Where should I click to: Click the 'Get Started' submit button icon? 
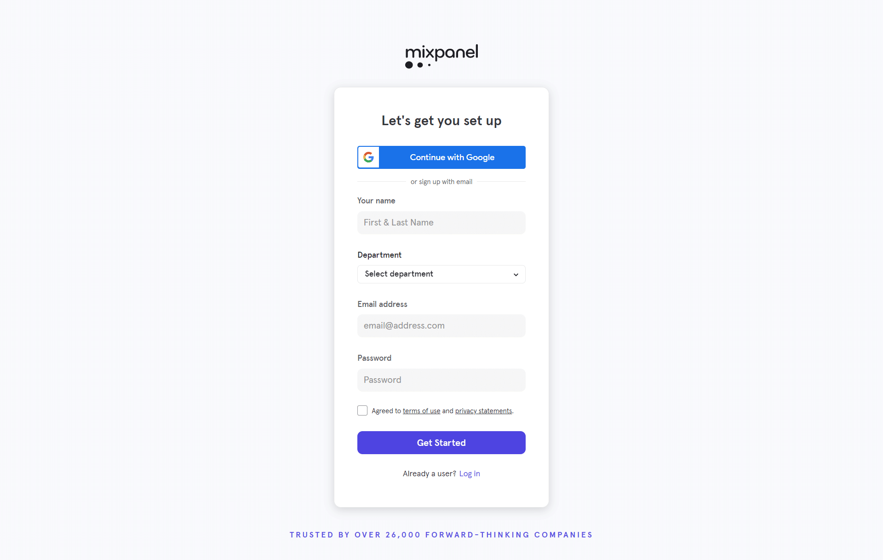(x=441, y=442)
